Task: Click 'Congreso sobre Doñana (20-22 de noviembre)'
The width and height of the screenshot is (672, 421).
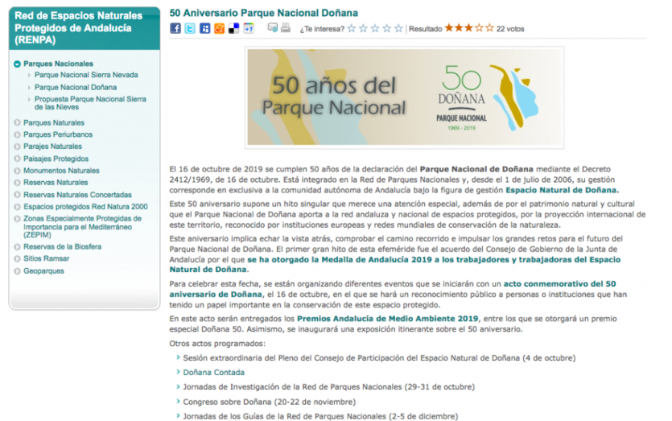Action: 269,402
